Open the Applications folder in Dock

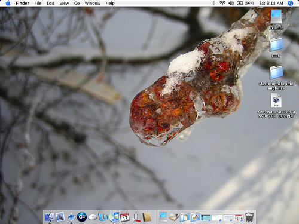196,217
